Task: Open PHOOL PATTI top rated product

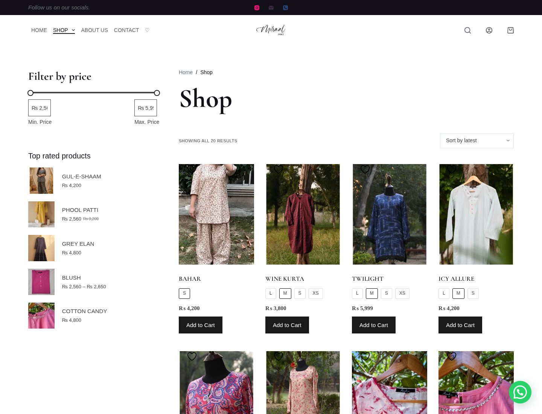Action: coord(80,210)
